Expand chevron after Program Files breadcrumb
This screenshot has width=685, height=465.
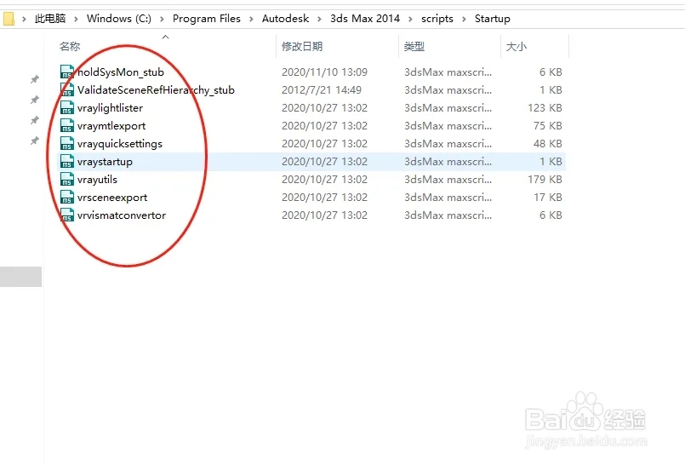tap(251, 19)
